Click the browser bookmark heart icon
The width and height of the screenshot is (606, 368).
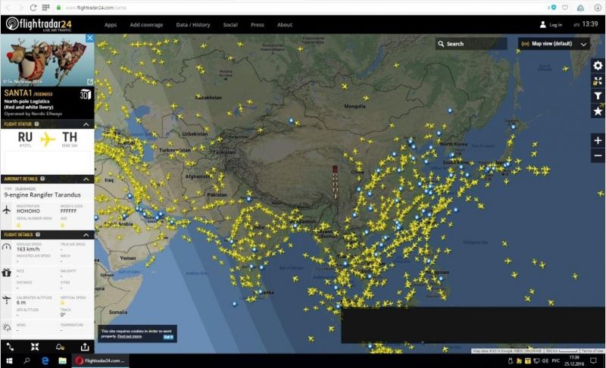pyautogui.click(x=564, y=8)
